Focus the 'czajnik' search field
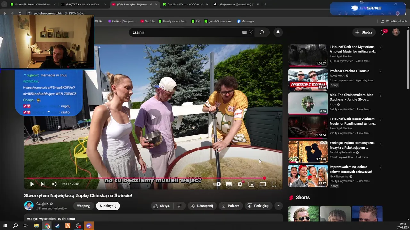Viewport: 410px width, 230px height. [186, 32]
